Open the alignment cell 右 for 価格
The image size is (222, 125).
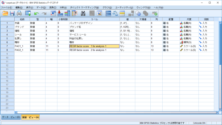[x=171, y=30]
